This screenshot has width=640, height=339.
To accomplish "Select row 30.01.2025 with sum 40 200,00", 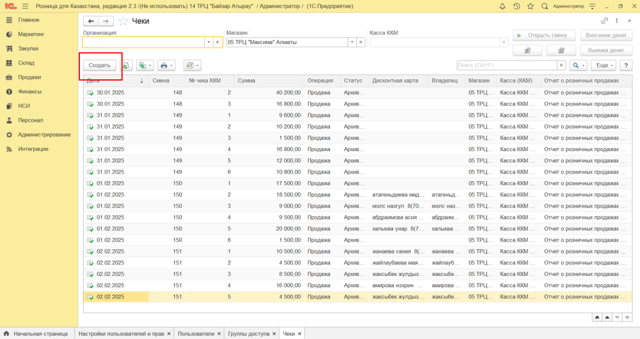I will coord(357,92).
